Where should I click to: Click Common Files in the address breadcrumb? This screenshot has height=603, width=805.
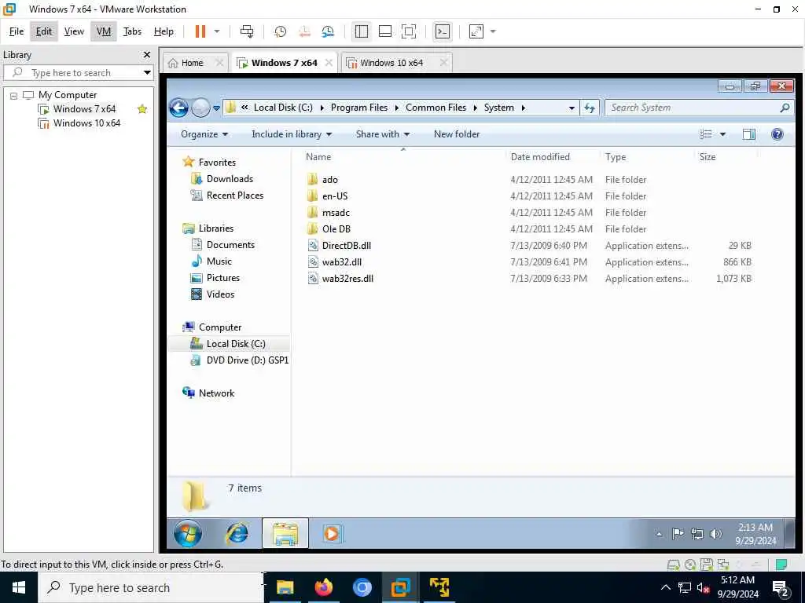tap(436, 108)
